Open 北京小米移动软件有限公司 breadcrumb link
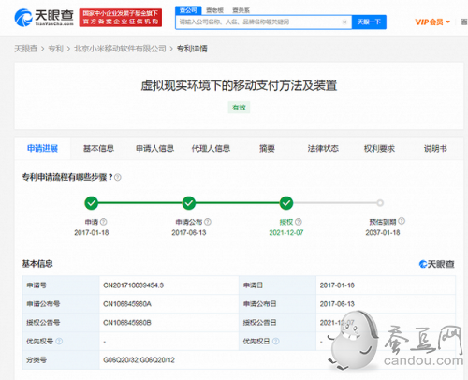The height and width of the screenshot is (380, 468). pyautogui.click(x=120, y=49)
